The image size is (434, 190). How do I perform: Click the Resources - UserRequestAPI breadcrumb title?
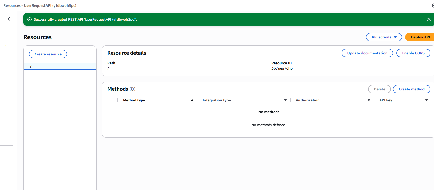pyautogui.click(x=40, y=5)
